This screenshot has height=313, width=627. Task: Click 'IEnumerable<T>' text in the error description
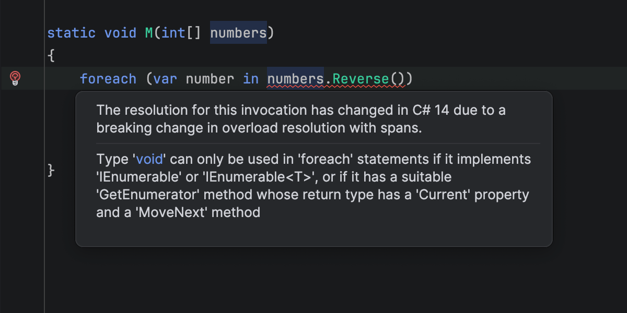click(x=260, y=177)
